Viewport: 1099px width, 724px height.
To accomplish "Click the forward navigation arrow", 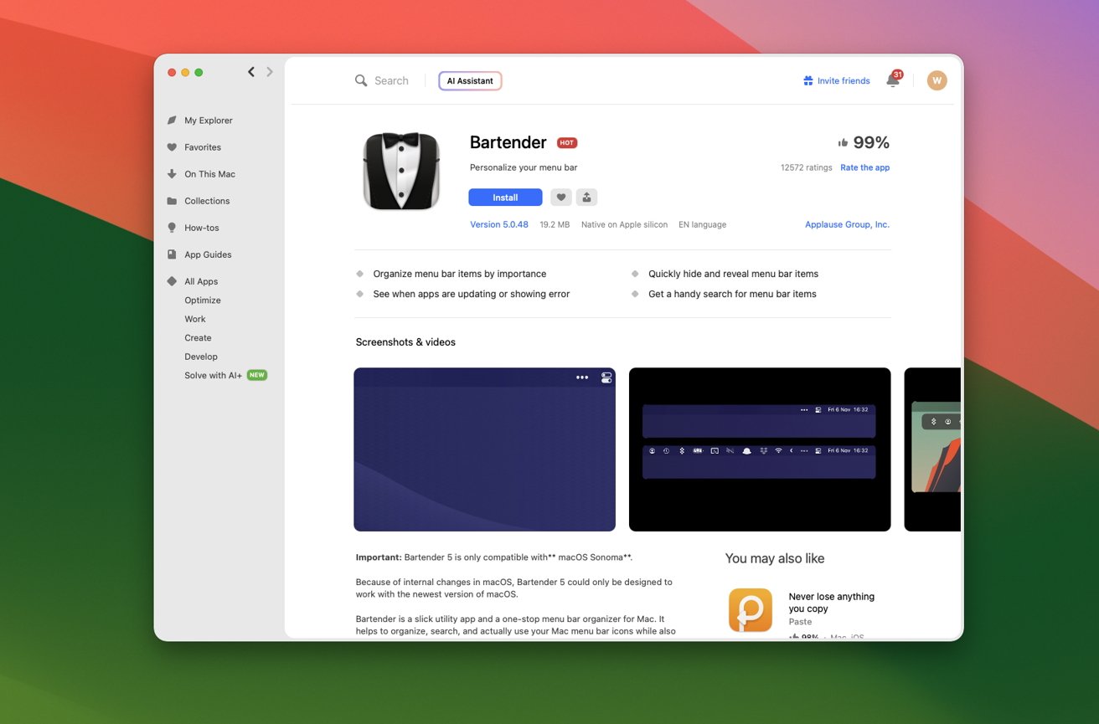I will [270, 72].
